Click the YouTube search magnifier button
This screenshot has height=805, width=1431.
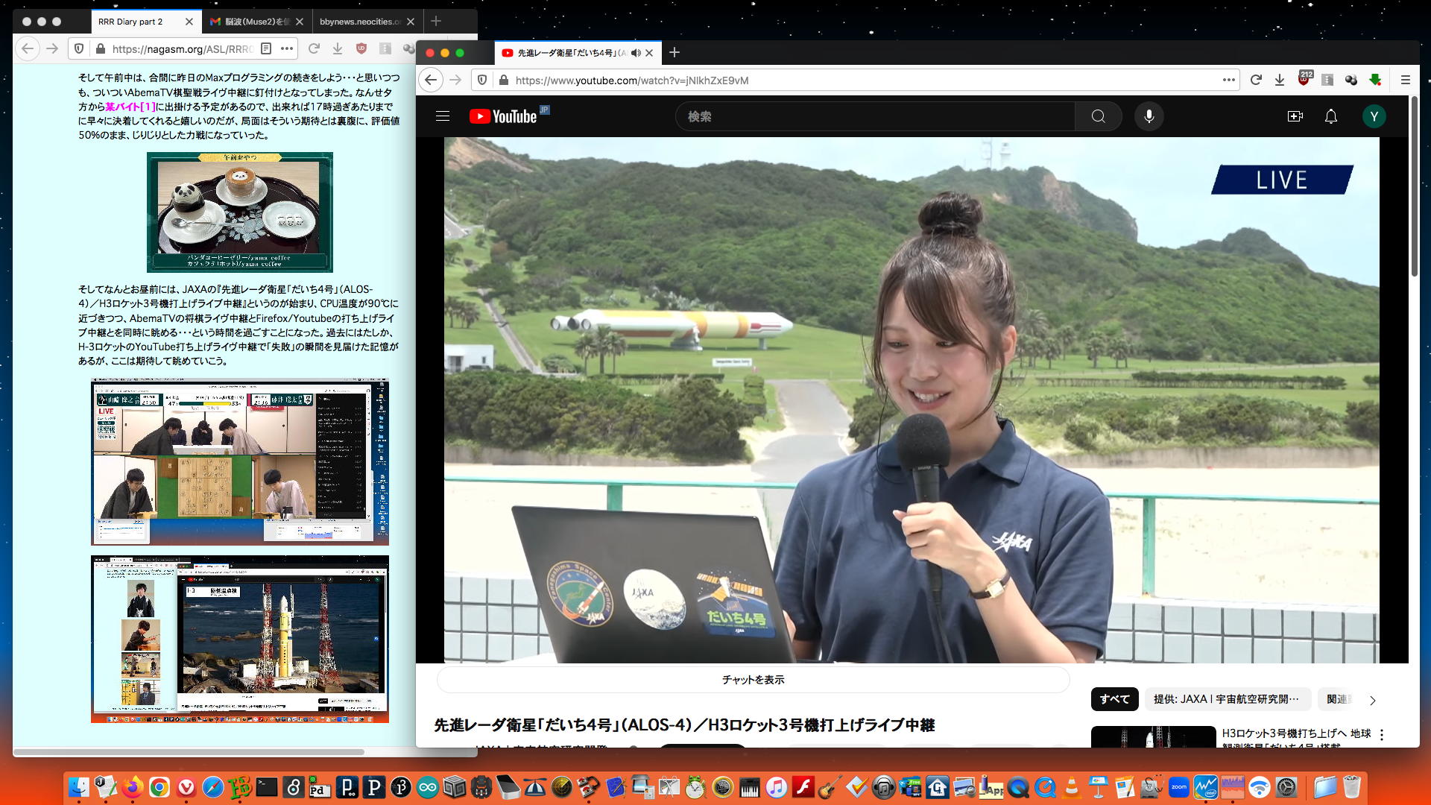[1098, 116]
